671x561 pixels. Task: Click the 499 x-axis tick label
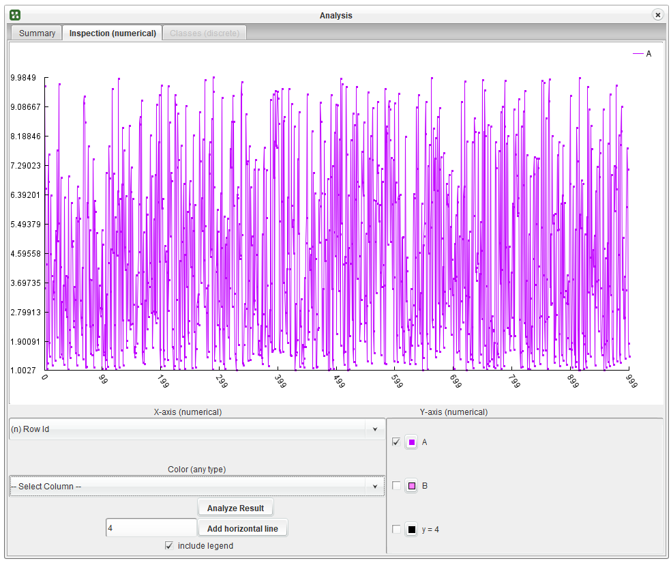[339, 381]
